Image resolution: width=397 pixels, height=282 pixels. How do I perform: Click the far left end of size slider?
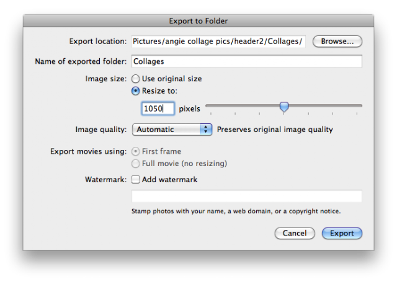[207, 106]
